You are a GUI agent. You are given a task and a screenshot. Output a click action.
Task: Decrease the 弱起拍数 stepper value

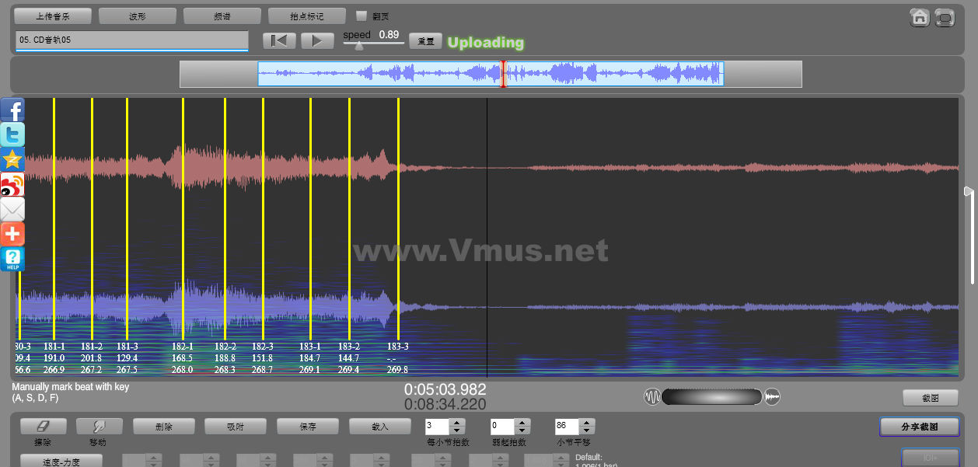[x=522, y=430]
